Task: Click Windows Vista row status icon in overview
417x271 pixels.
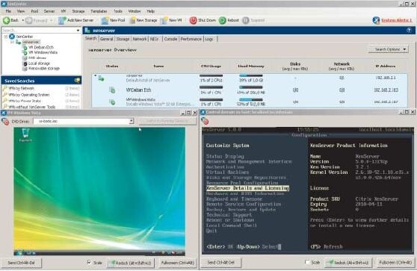Action: point(112,102)
